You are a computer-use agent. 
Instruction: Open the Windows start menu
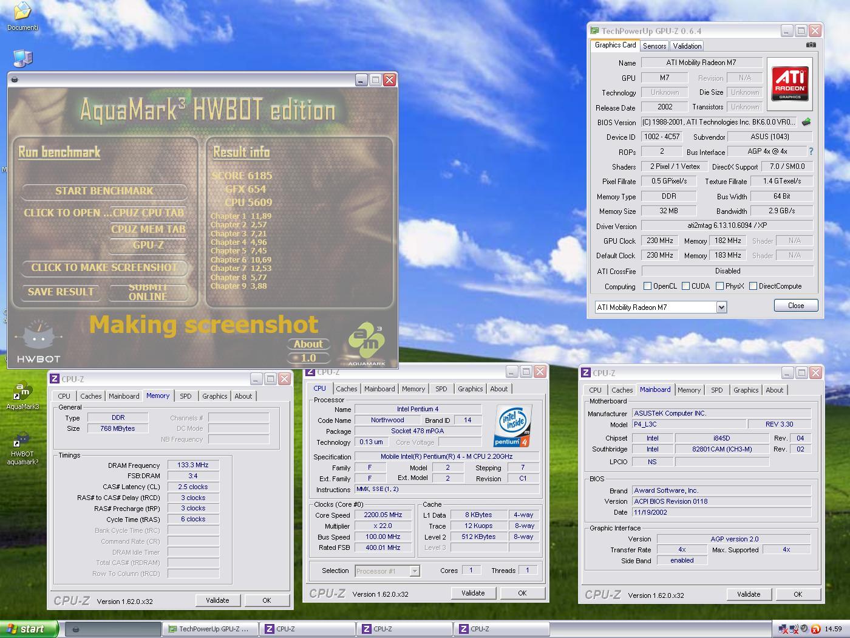29,629
